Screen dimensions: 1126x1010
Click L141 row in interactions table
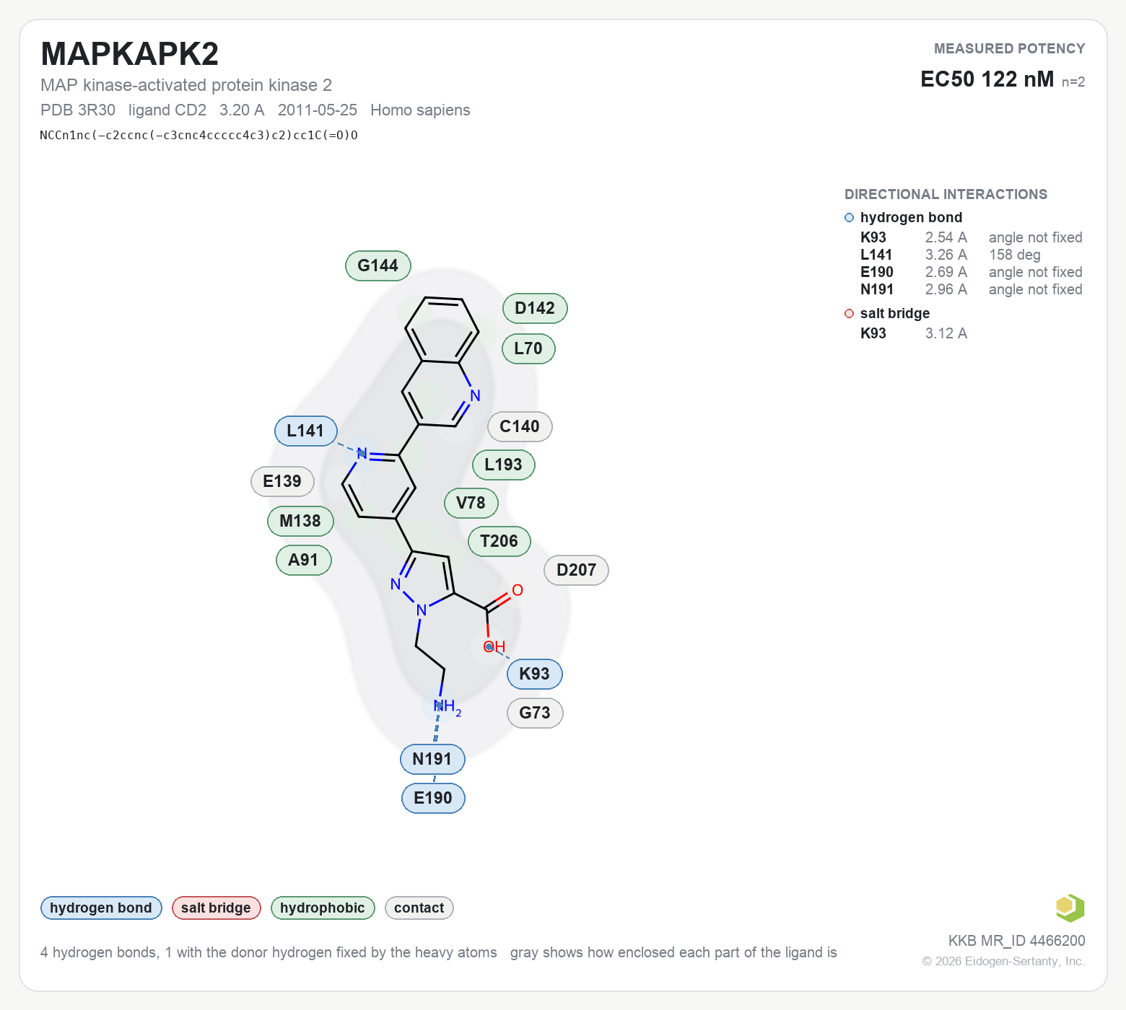pyautogui.click(x=971, y=255)
